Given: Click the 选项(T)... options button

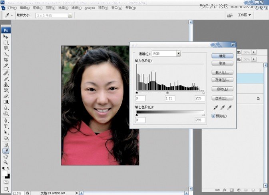Looking at the screenshot, I should [x=222, y=98].
